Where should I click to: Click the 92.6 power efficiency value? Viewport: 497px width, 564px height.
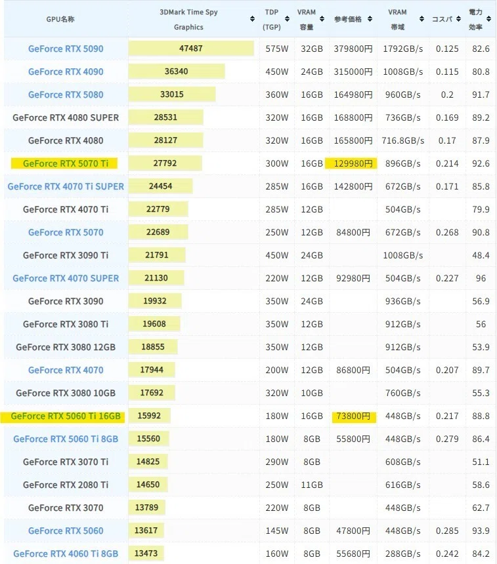[x=481, y=163]
